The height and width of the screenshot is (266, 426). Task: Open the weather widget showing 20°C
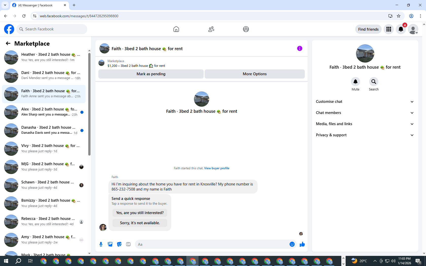(359, 261)
